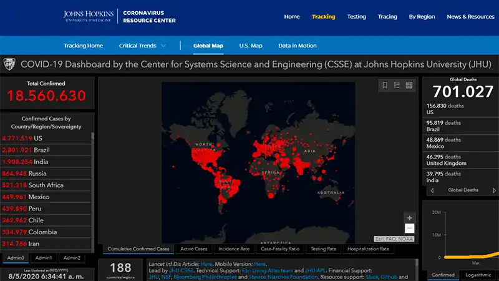
Task: Show the map legend list icon
Action: point(397,86)
